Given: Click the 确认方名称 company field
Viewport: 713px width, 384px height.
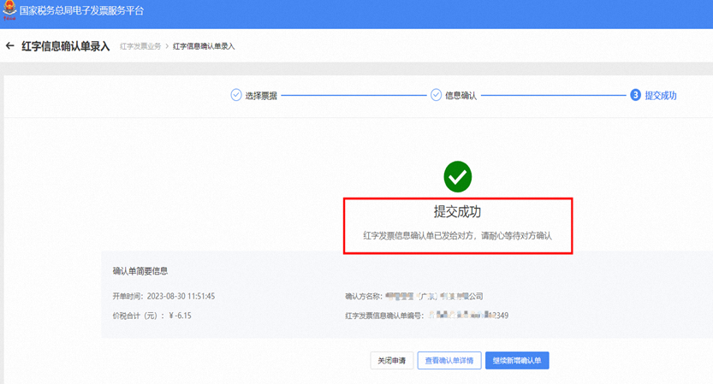Looking at the screenshot, I should point(434,296).
